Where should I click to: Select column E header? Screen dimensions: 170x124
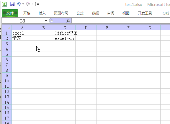107,28
